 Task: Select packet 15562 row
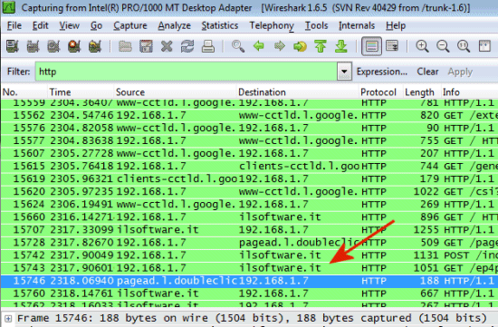249,115
